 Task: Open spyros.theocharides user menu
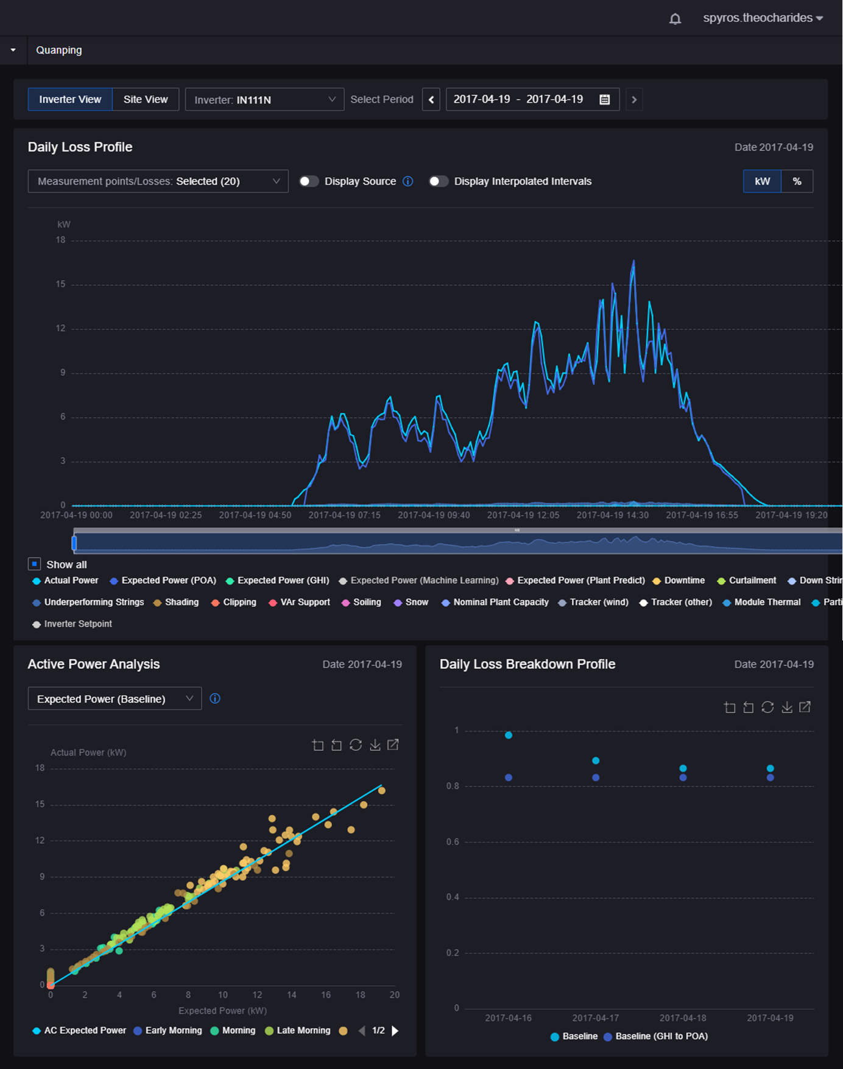point(763,18)
